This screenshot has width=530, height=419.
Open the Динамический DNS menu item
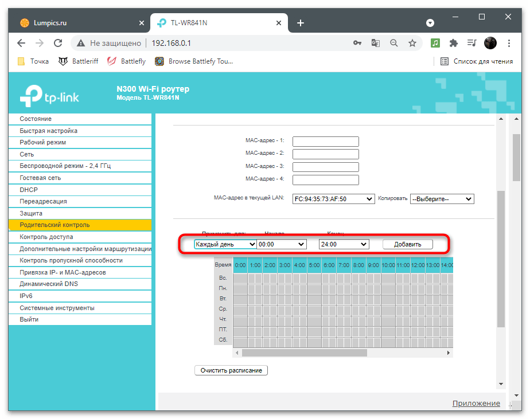tap(80, 284)
